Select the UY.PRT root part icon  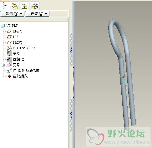[3, 26]
